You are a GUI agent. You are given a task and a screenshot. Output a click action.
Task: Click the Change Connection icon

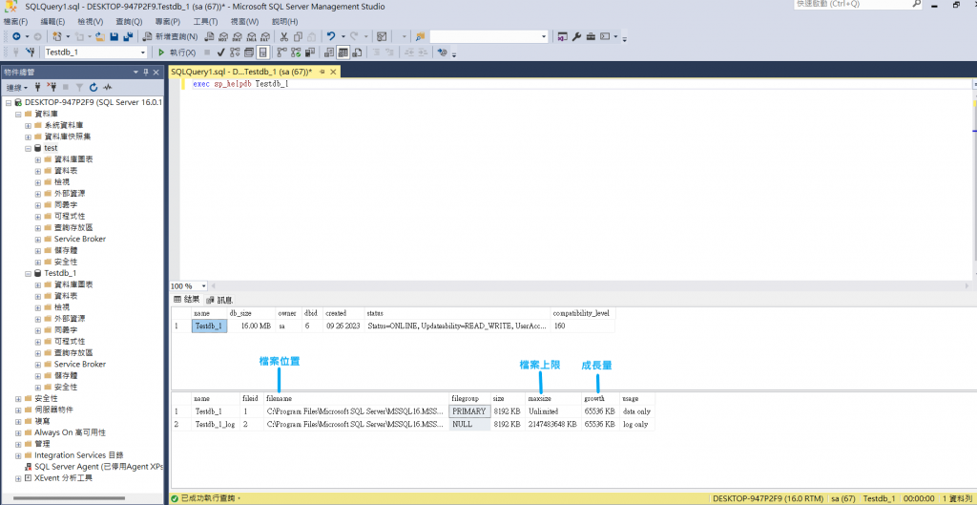pos(30,53)
